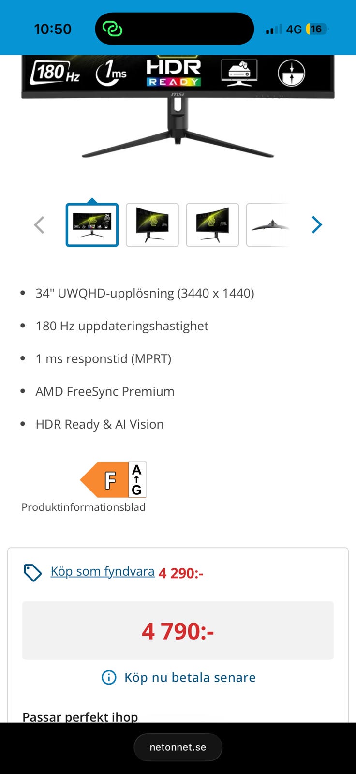Tap the 4 790:- price box
The image size is (356, 774).
178,630
